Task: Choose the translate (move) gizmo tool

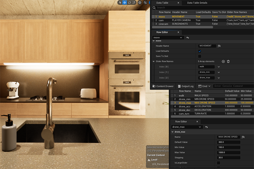Action: pos(124,3)
